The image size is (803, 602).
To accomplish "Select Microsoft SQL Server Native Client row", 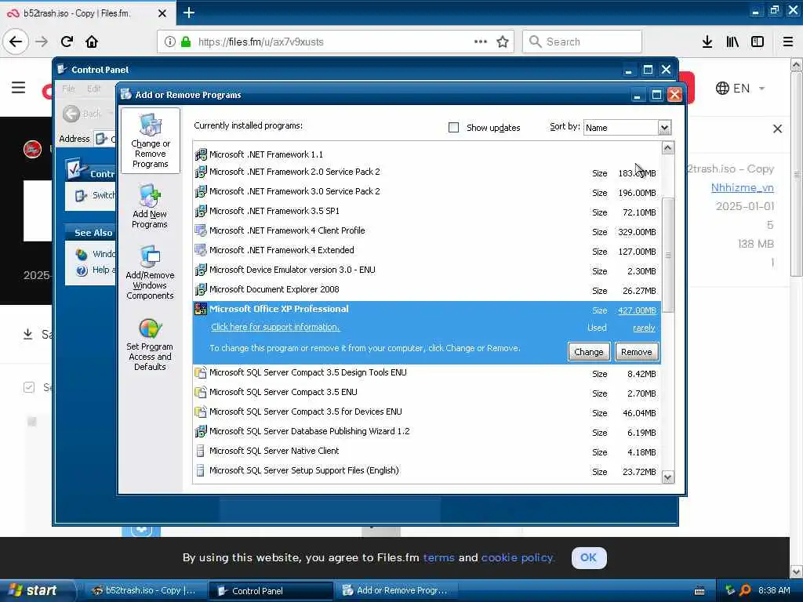I will pos(426,451).
